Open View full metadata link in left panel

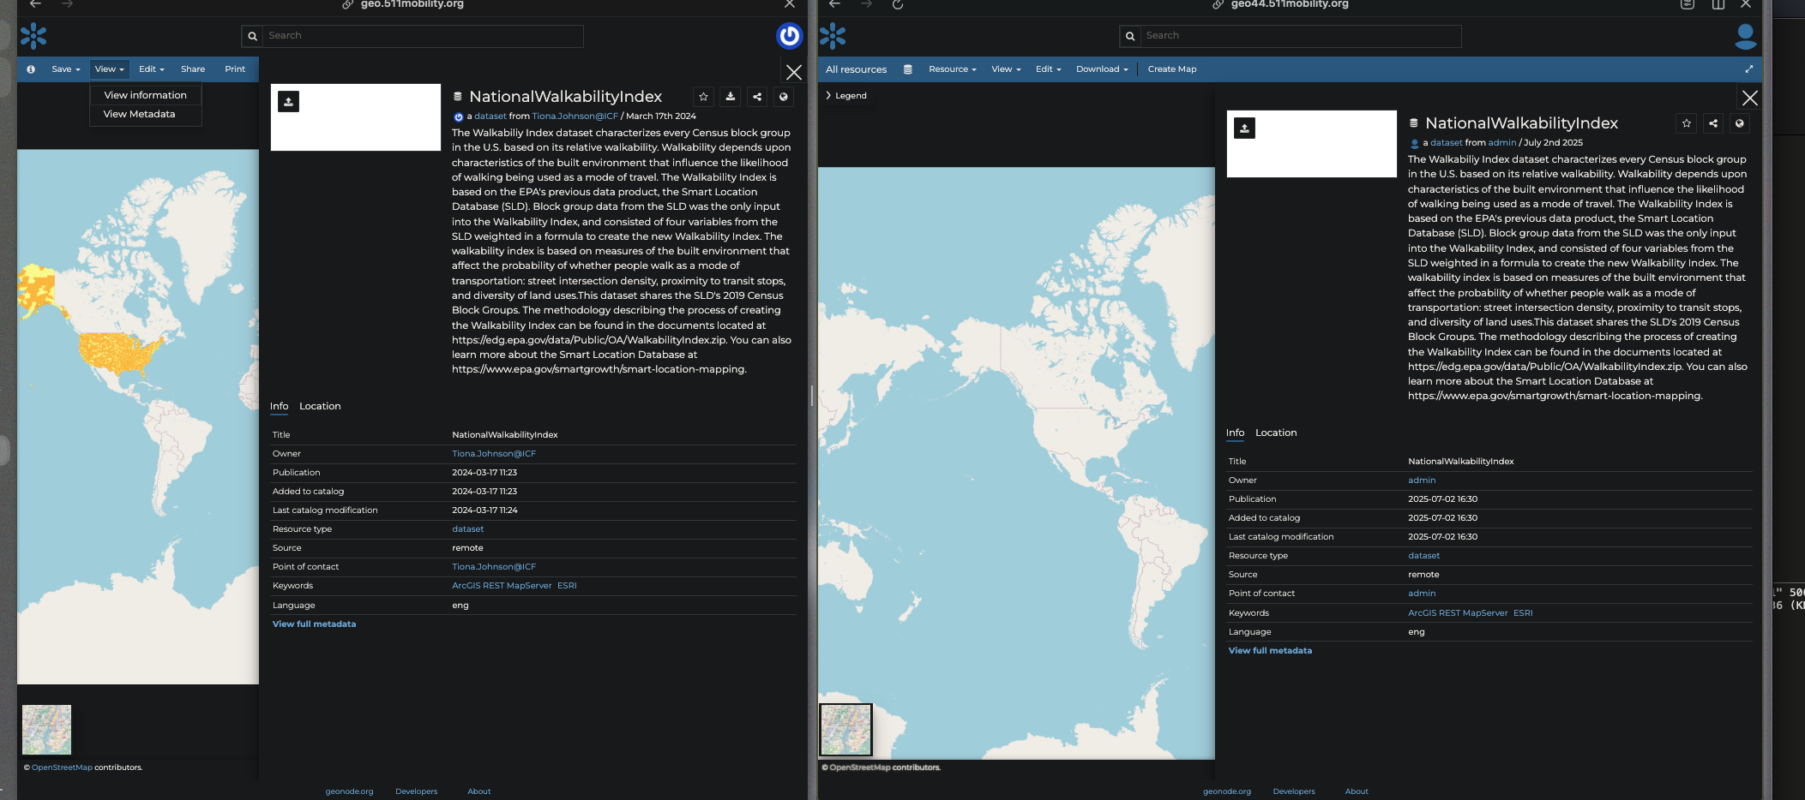[x=314, y=624]
